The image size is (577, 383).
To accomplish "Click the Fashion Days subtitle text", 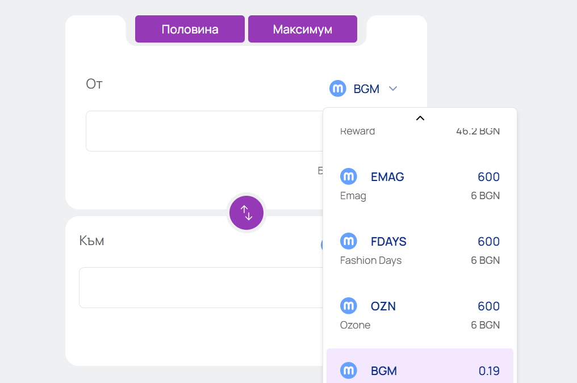I will (x=371, y=260).
